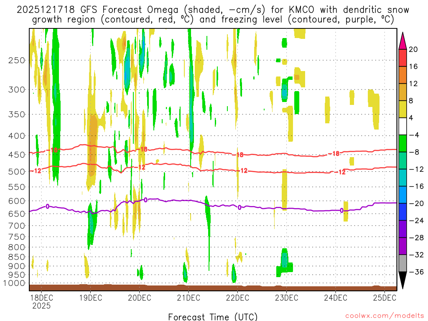The width and height of the screenshot is (428, 321).
Task: Click the yellow 4-to-8 colorbar swatch
Action: pos(403,110)
